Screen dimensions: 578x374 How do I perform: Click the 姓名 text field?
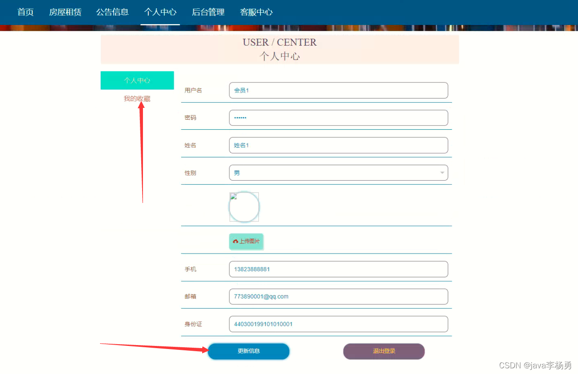click(x=339, y=145)
